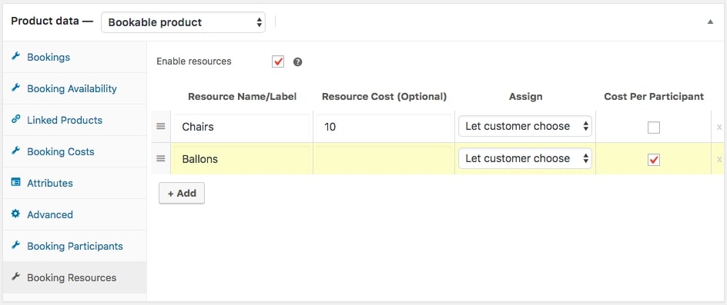Click the Assign column header
Screen dimensions: 727x305
(525, 97)
